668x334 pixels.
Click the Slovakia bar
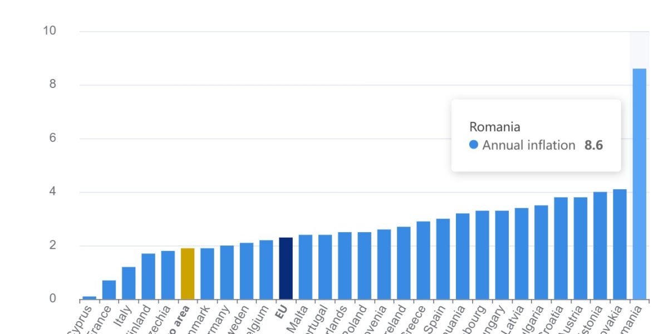click(x=620, y=244)
